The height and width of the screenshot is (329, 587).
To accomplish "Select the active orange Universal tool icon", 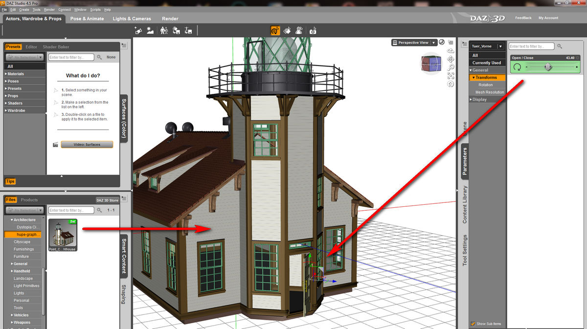I will pos(275,30).
